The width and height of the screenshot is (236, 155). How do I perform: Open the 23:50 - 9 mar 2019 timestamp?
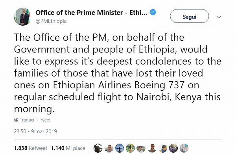(x=35, y=131)
